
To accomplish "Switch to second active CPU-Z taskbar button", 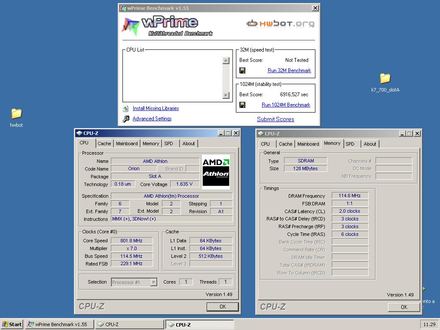I will 199,324.
